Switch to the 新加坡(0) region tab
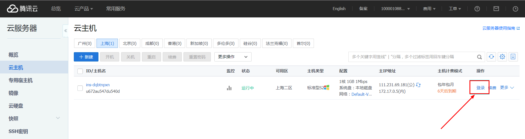525x139 pixels. click(x=199, y=43)
